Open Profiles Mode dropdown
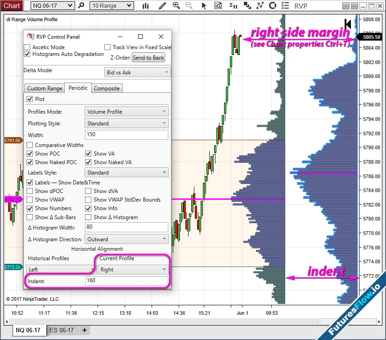386x340 pixels. [x=126, y=111]
